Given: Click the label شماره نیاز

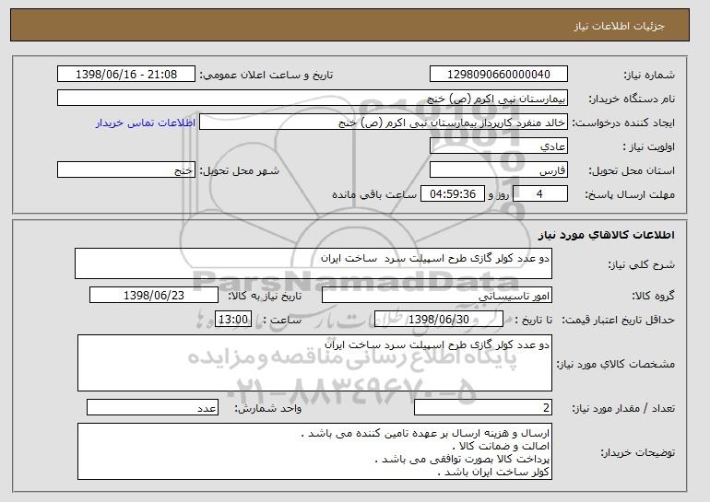Looking at the screenshot, I should (x=649, y=75).
